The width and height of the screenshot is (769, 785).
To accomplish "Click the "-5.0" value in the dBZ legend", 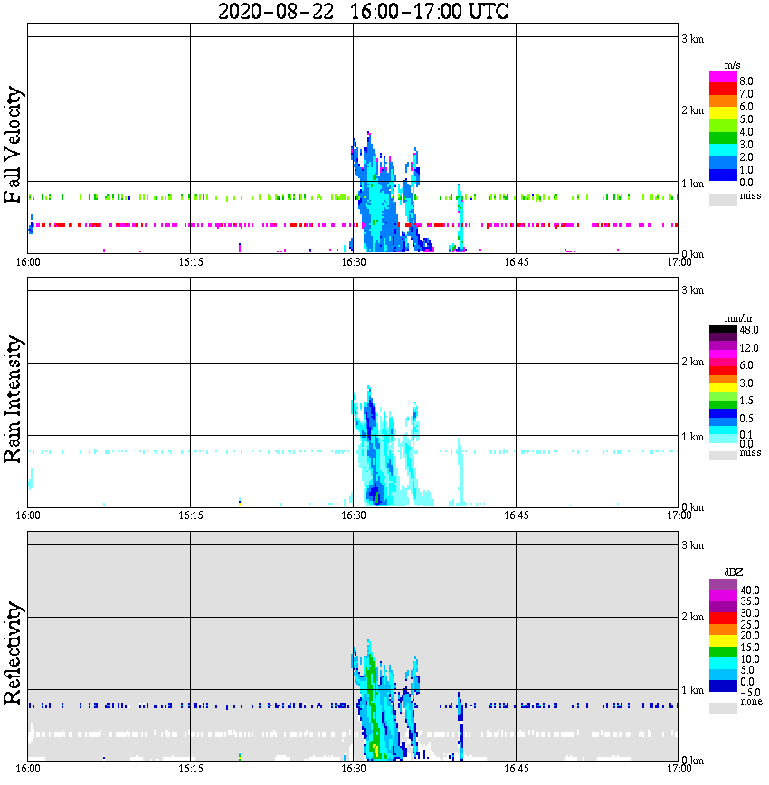I will (749, 693).
